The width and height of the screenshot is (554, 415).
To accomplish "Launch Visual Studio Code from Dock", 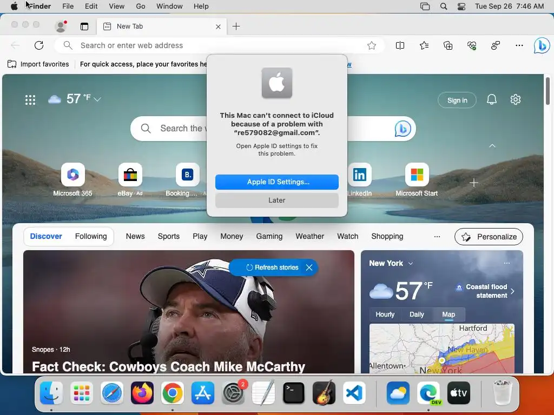I will pos(354,393).
